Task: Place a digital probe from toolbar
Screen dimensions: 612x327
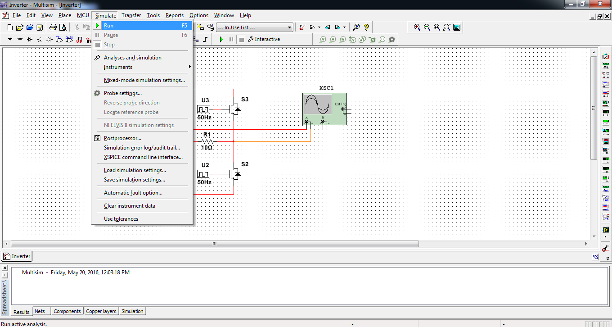Action: 382,40
